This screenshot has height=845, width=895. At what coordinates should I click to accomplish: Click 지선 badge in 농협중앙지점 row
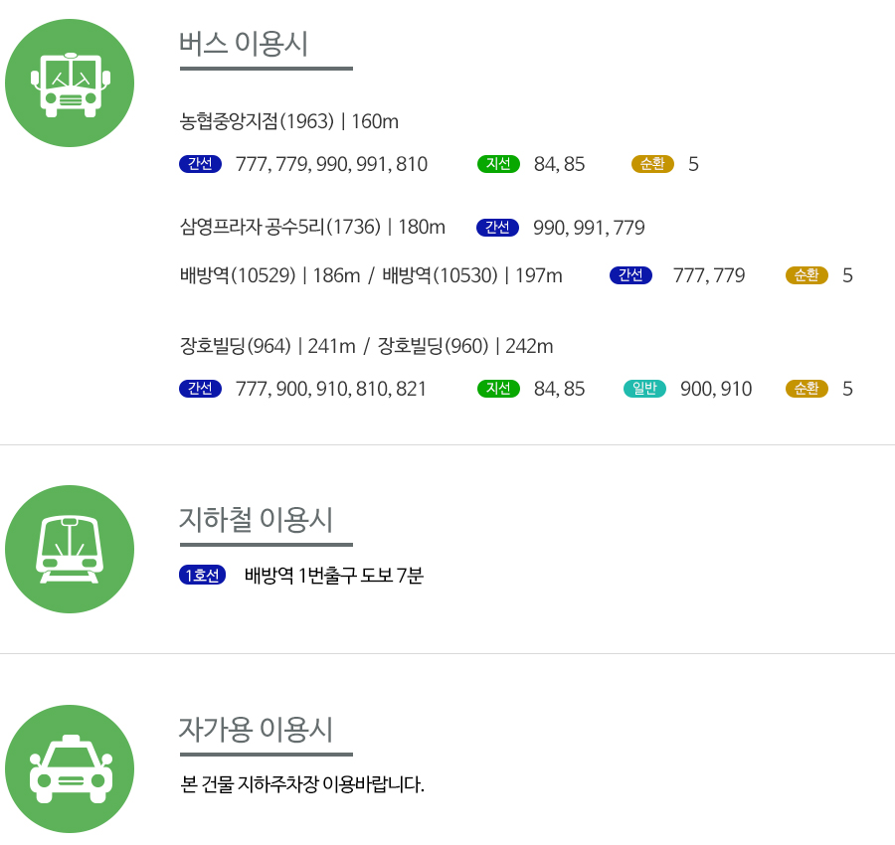pos(498,164)
